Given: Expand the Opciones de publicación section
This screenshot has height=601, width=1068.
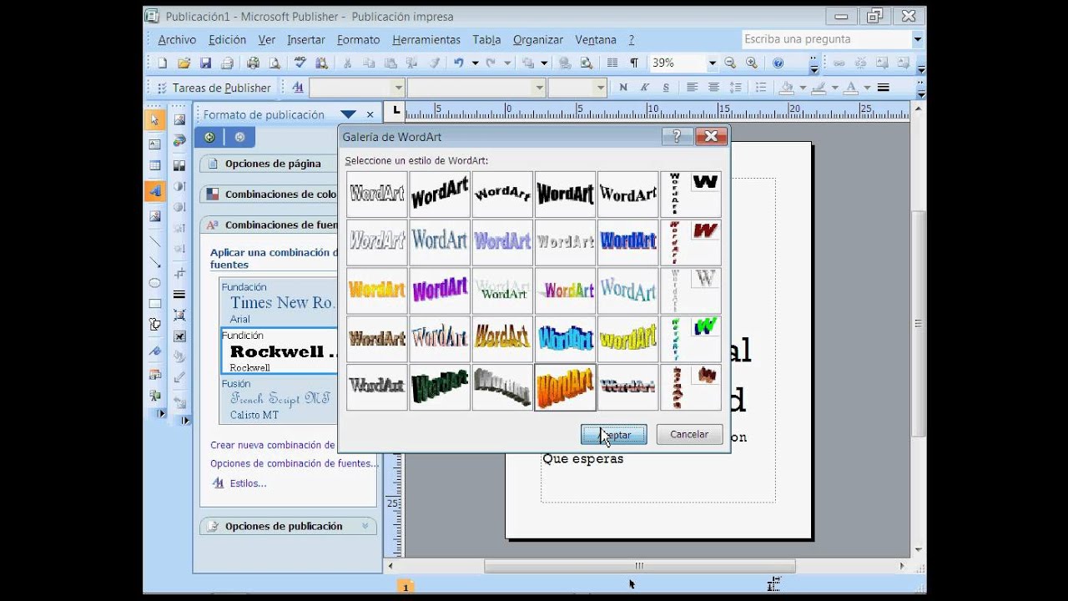Looking at the screenshot, I should tap(288, 526).
